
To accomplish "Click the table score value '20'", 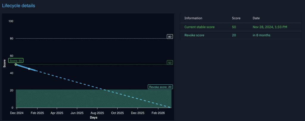I will point(234,35).
